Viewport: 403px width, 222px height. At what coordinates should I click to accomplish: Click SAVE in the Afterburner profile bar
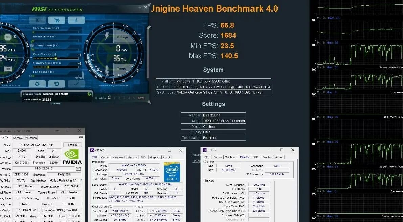point(141,98)
